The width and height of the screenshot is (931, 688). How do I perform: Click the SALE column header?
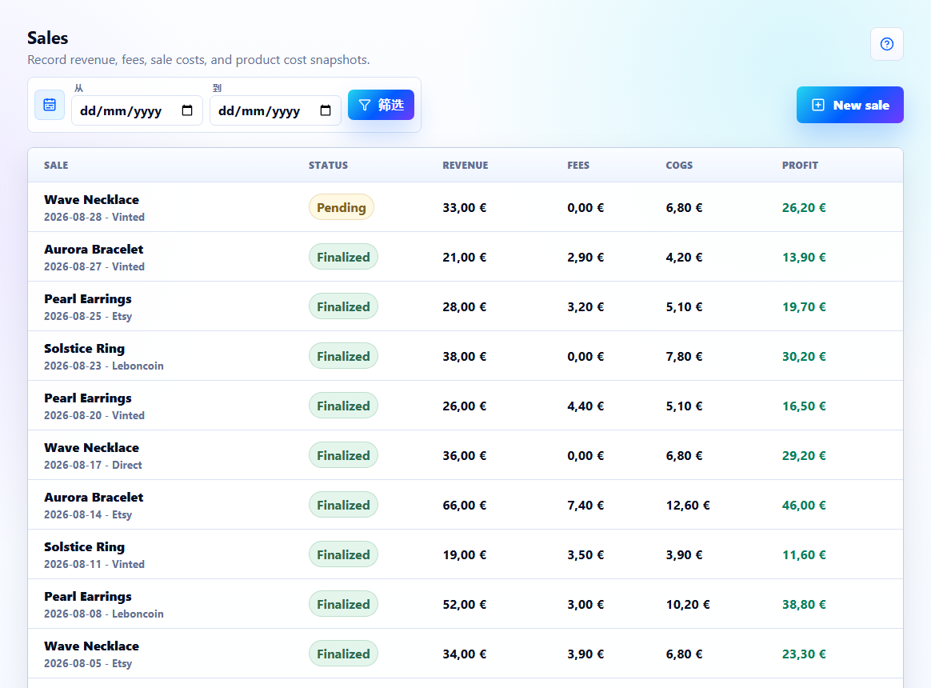tap(56, 165)
